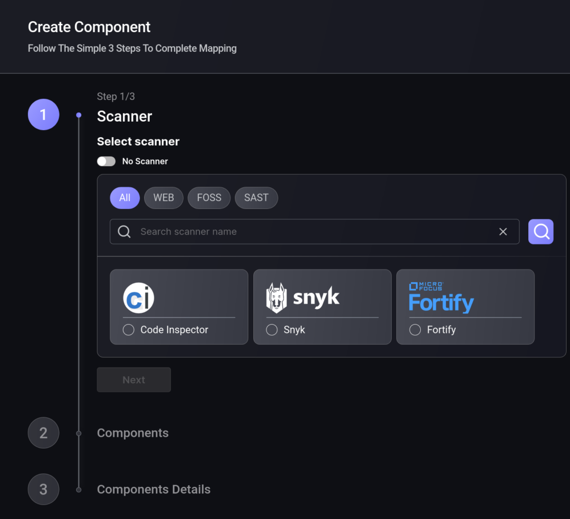Click step 3 circle indicator
The width and height of the screenshot is (570, 519).
pos(43,489)
